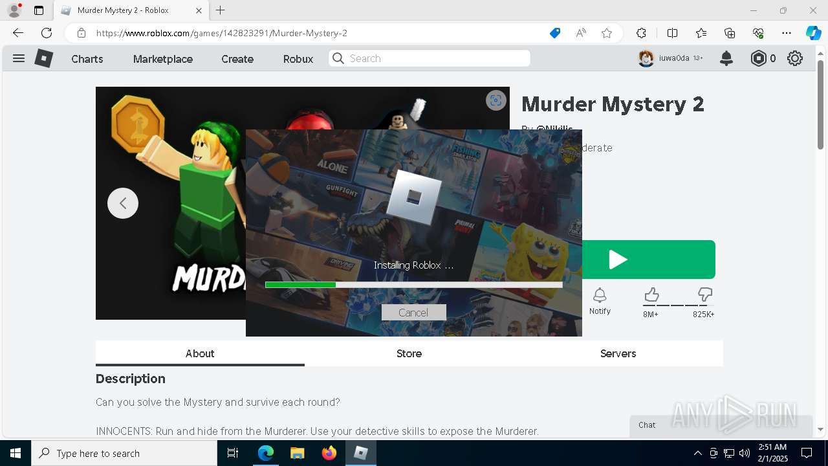Refresh the page in Edge
The image size is (828, 466).
click(47, 33)
